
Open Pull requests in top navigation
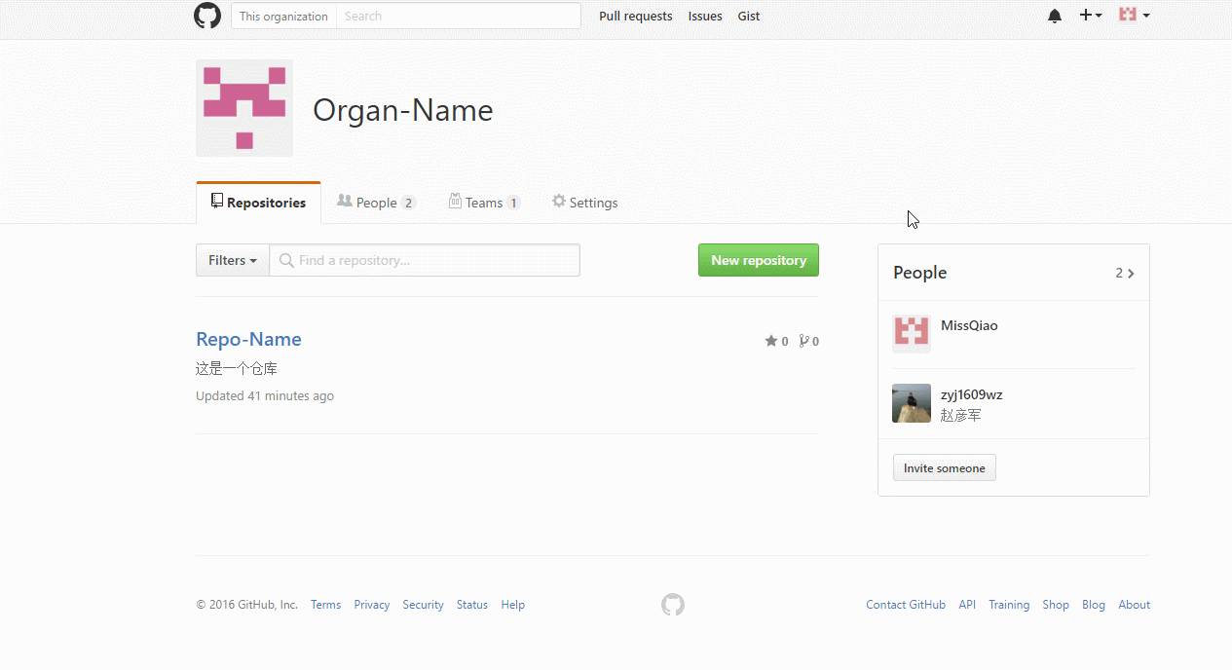(x=636, y=16)
